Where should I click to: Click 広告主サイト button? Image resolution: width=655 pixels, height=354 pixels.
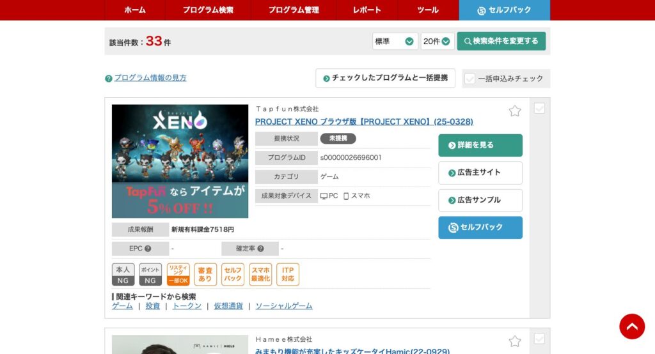(x=480, y=173)
